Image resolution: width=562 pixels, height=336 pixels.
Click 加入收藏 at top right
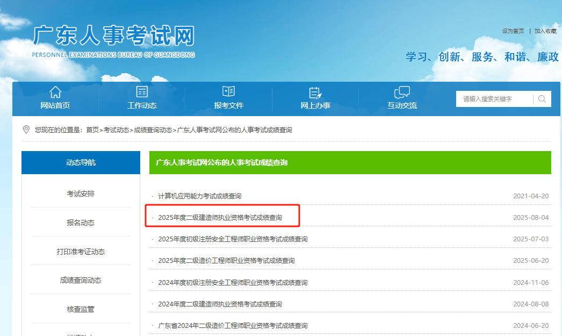(x=546, y=31)
